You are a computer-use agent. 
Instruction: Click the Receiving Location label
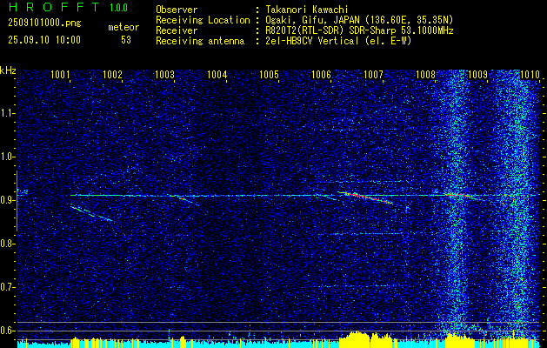pyautogui.click(x=203, y=20)
